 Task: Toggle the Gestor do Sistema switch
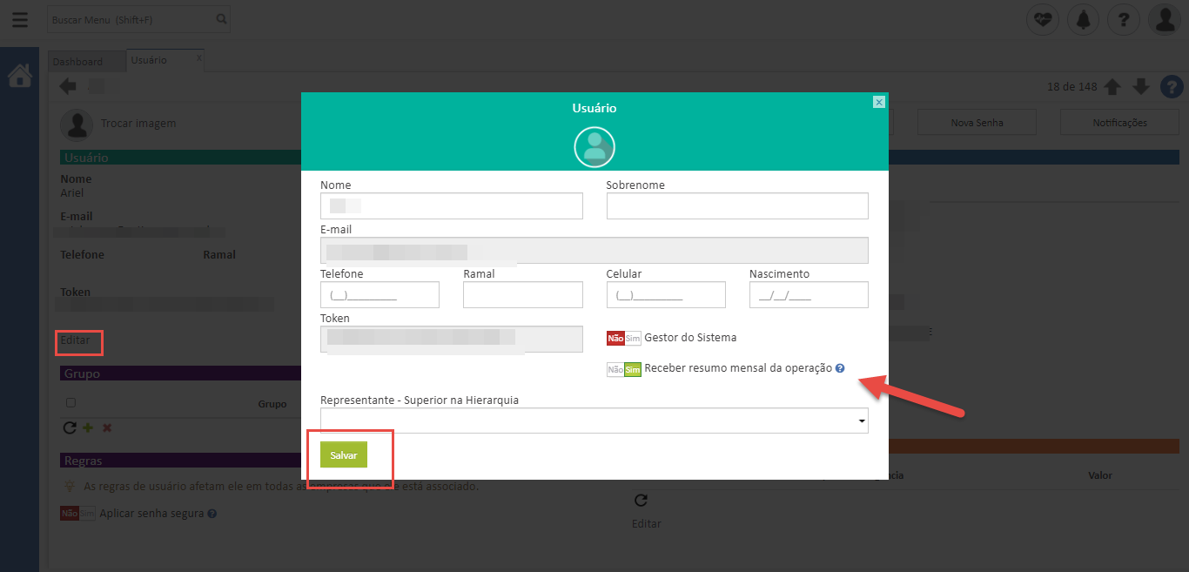(623, 338)
